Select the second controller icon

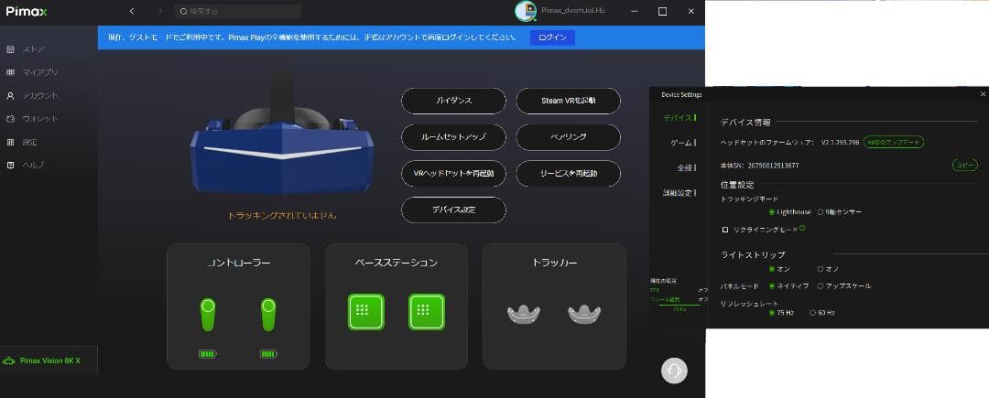click(x=268, y=315)
